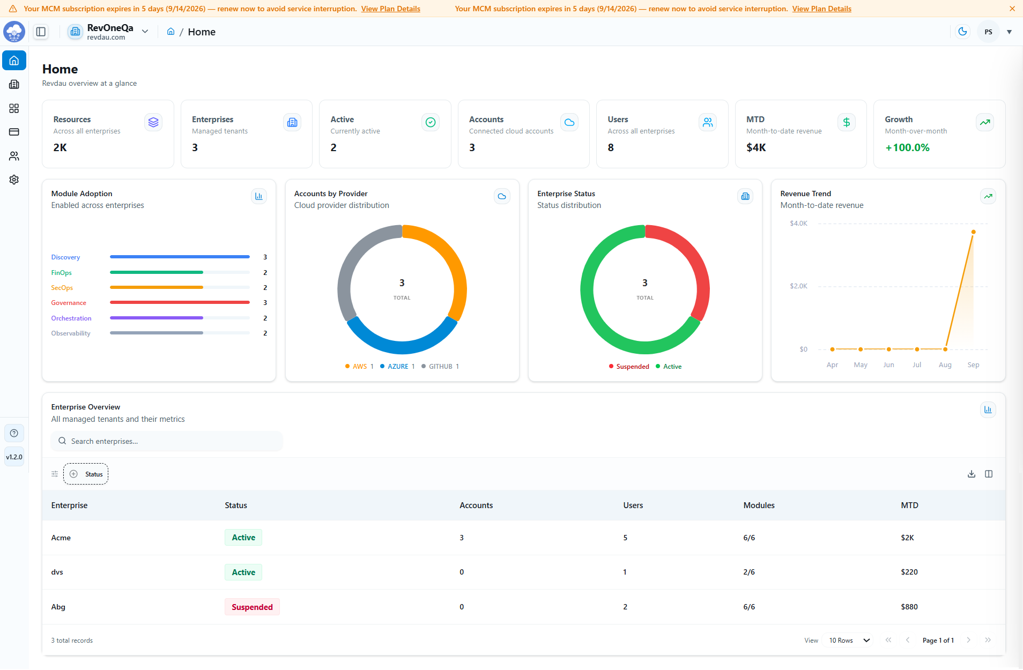Click the Accounts by Provider cloud icon
This screenshot has width=1023, height=670.
pyautogui.click(x=502, y=196)
